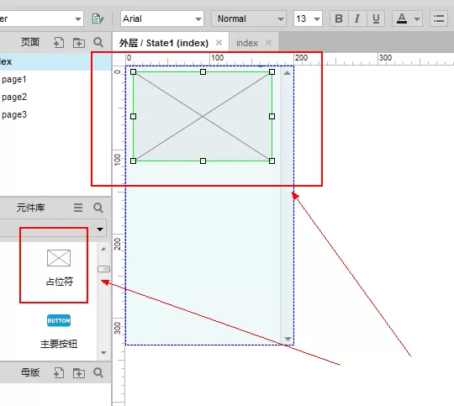
Task: Select page2 in the page tree
Action: click(14, 97)
